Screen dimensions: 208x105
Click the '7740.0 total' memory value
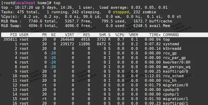point(43,21)
